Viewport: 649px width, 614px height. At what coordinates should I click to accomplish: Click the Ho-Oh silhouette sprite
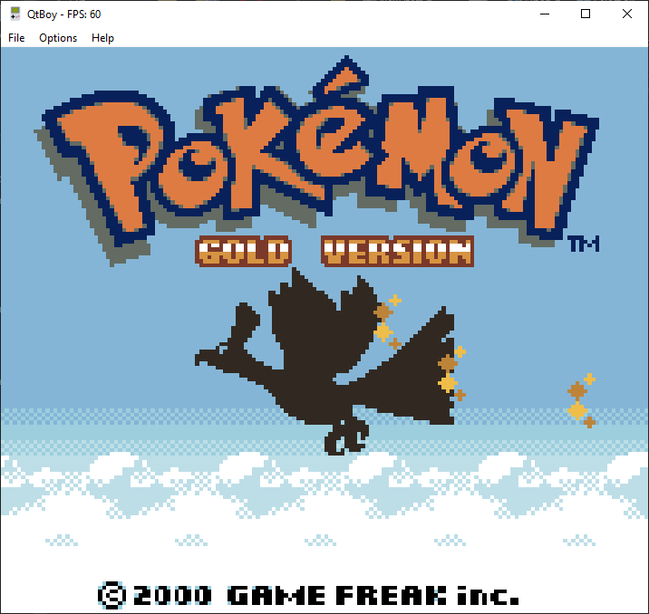click(x=324, y=361)
